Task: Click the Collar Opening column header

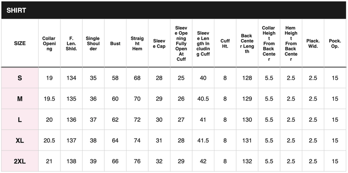Action: 49,43
